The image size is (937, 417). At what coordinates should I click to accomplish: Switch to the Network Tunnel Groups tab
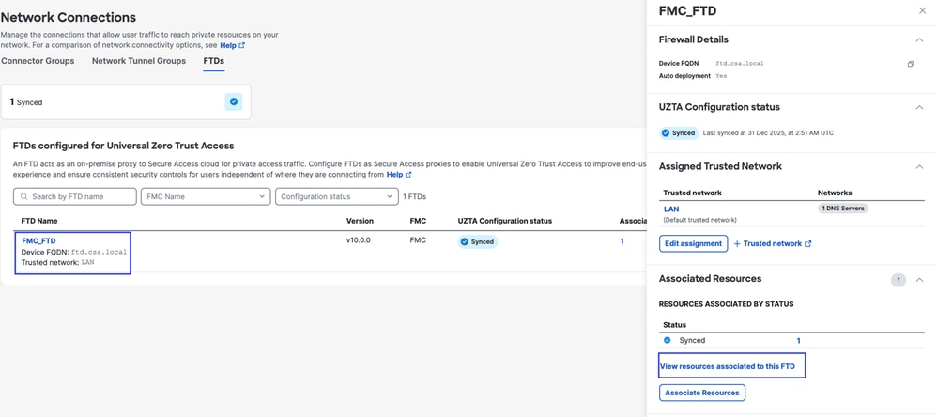(x=139, y=61)
